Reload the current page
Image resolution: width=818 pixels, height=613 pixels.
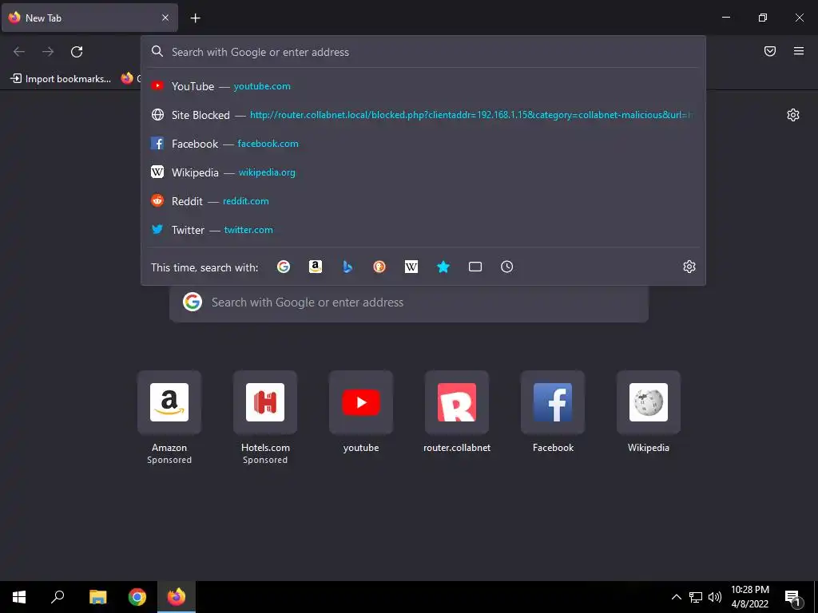[77, 52]
